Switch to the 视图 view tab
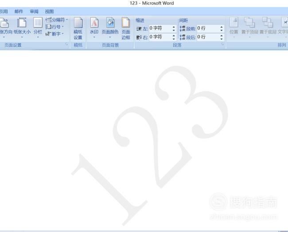Image resolution: width=288 pixels, height=232 pixels. coord(50,12)
